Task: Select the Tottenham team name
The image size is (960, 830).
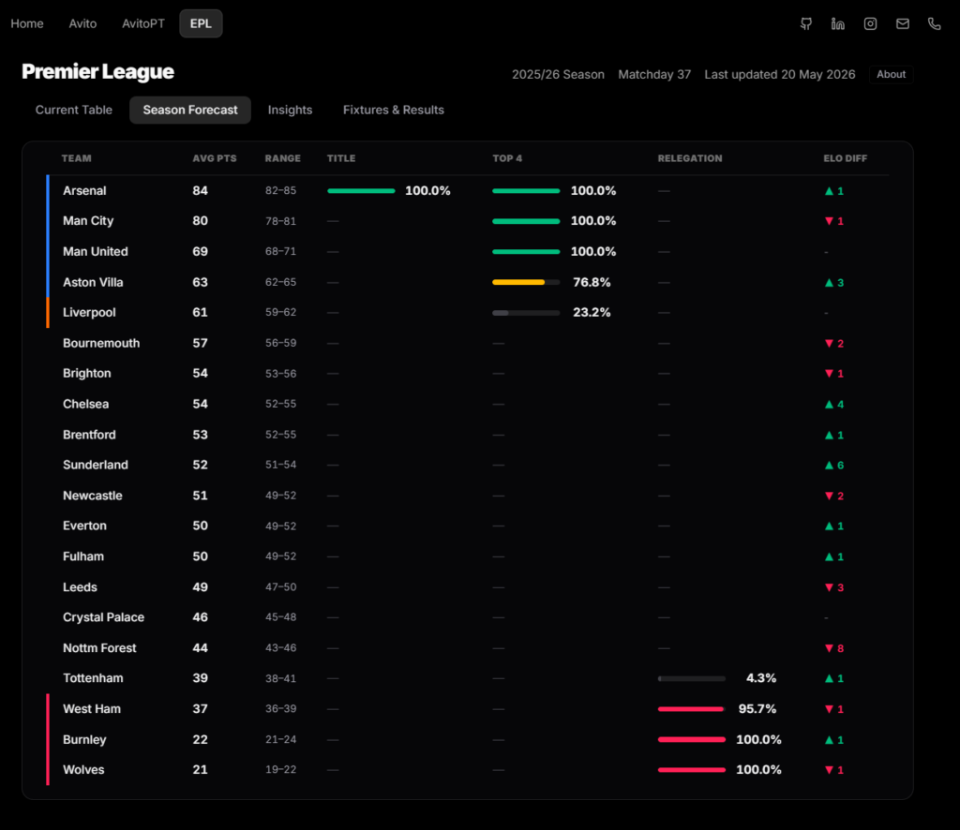Action: [x=93, y=678]
